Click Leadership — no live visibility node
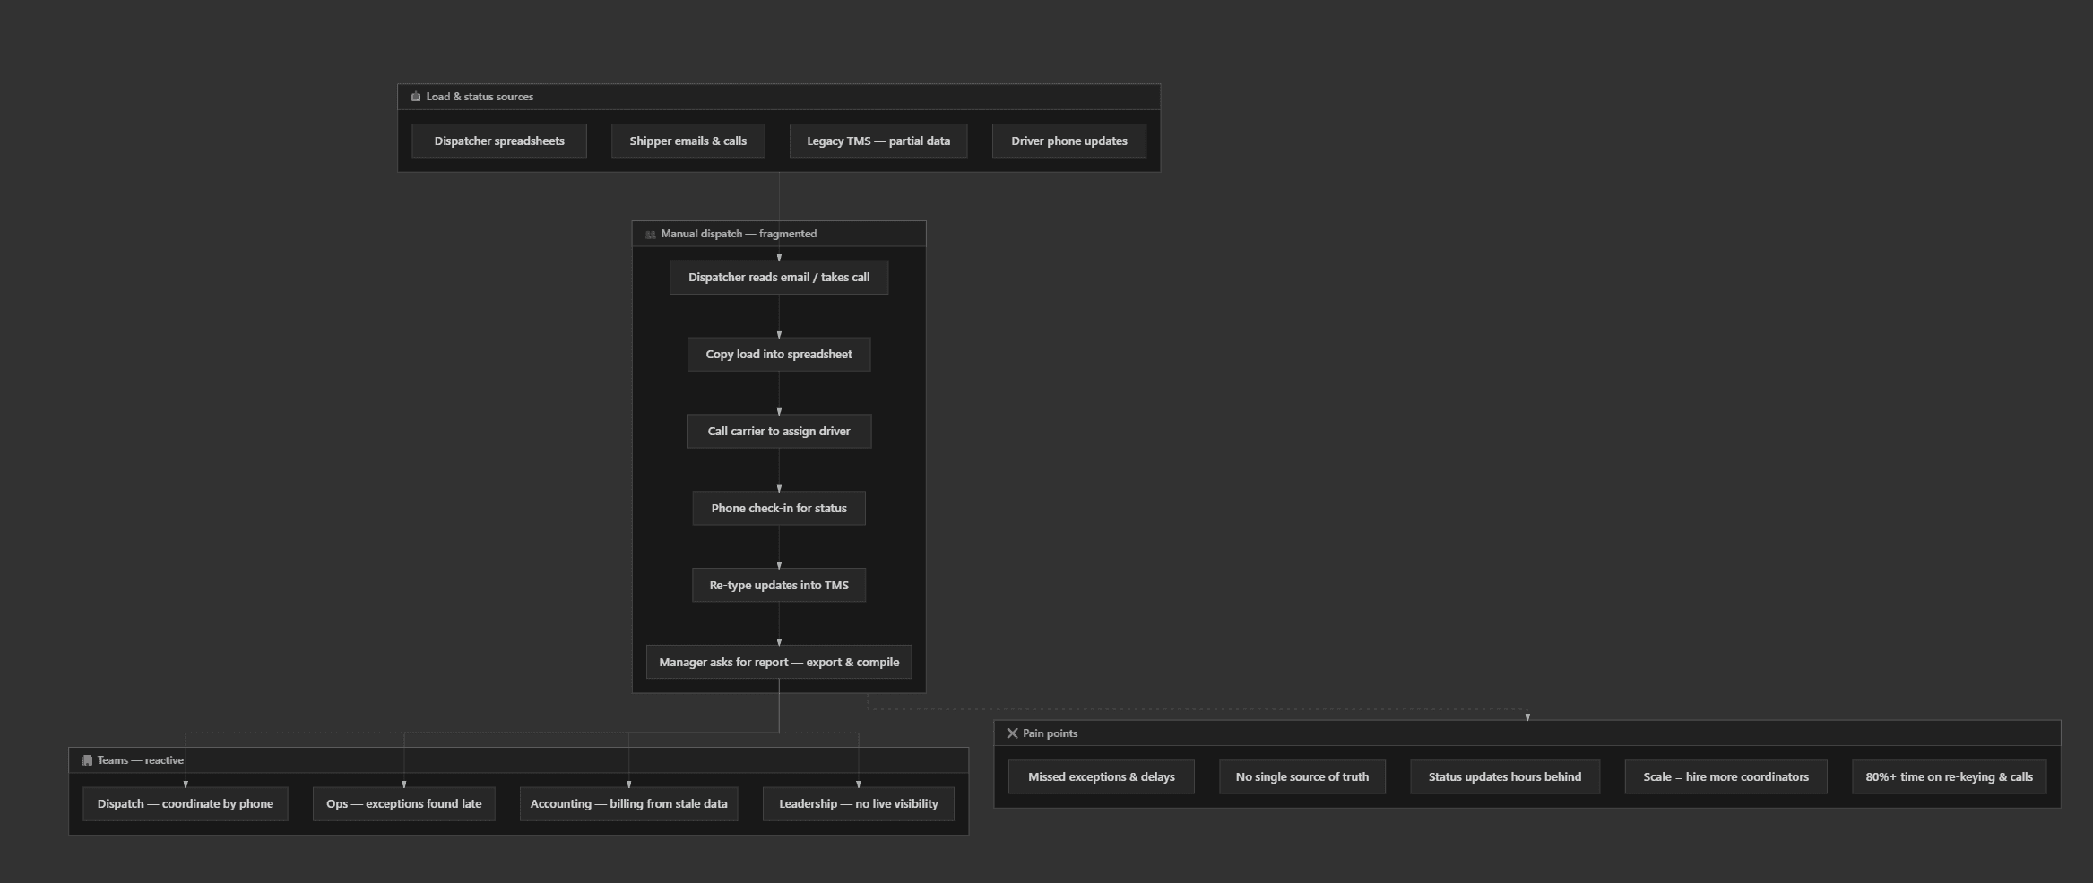Viewport: 2093px width, 883px height. point(859,804)
